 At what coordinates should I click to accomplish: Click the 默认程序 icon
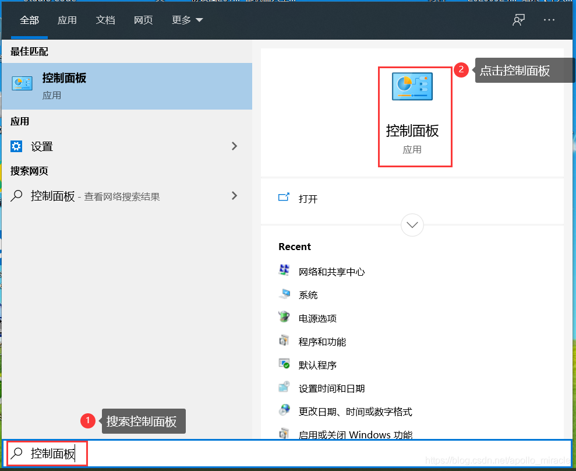click(284, 364)
